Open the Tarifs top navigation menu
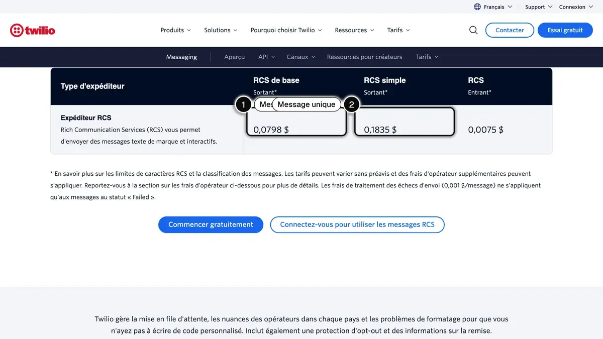Screen dimensions: 603x339 [x=398, y=30]
